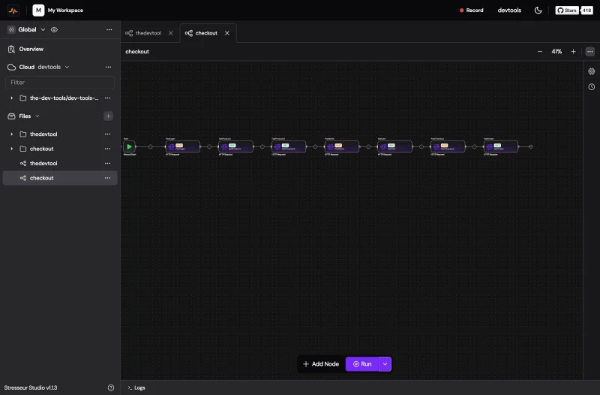Select the checkout folder

60,149
